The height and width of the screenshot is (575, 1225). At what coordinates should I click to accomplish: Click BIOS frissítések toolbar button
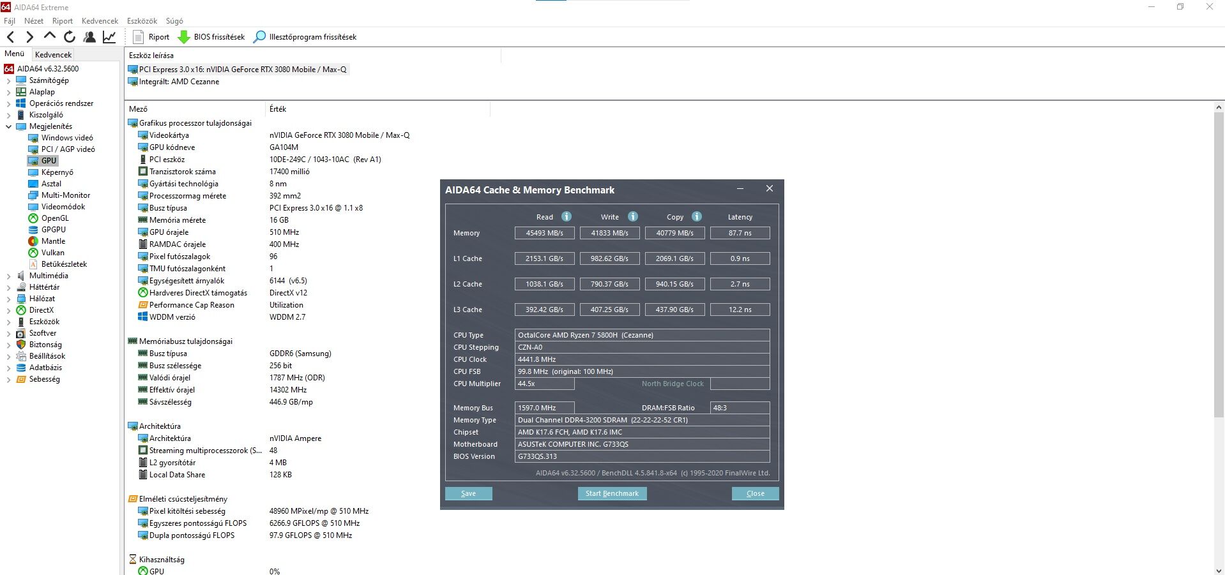click(x=211, y=37)
